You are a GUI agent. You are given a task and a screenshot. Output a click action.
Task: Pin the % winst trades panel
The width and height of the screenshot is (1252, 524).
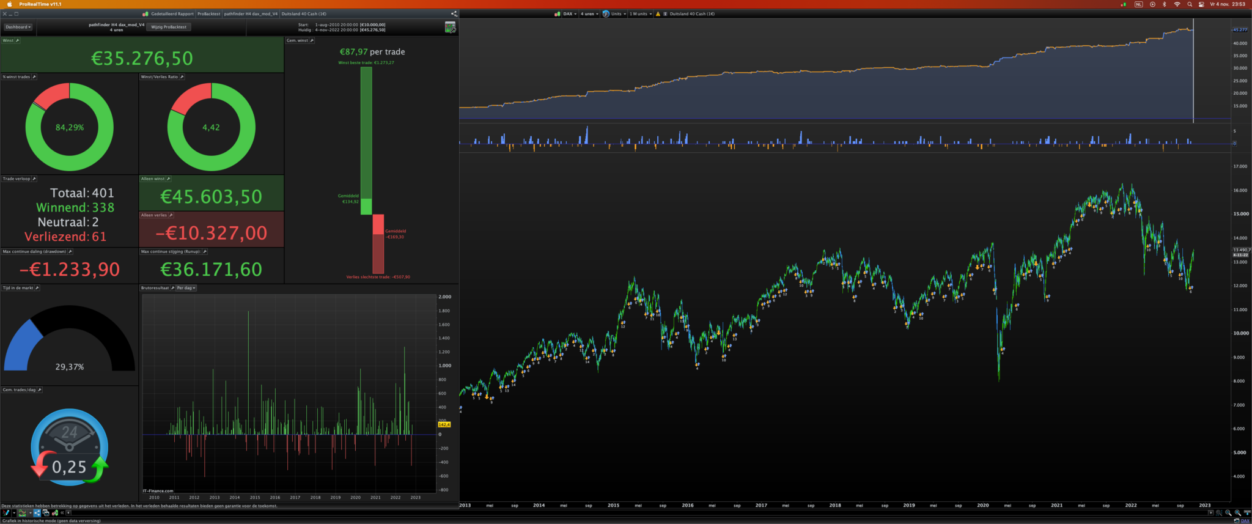click(34, 77)
